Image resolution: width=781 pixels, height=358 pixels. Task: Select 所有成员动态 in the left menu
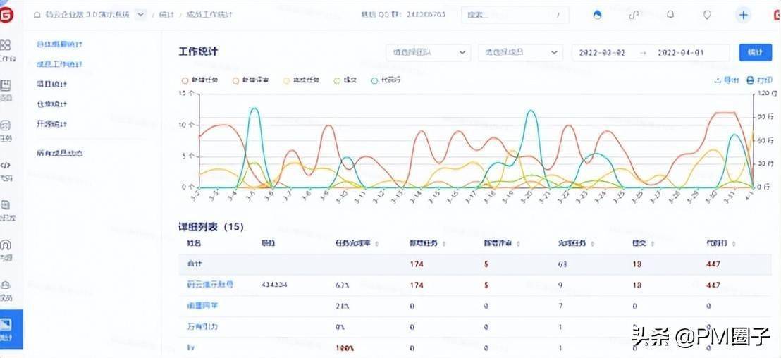click(x=59, y=153)
